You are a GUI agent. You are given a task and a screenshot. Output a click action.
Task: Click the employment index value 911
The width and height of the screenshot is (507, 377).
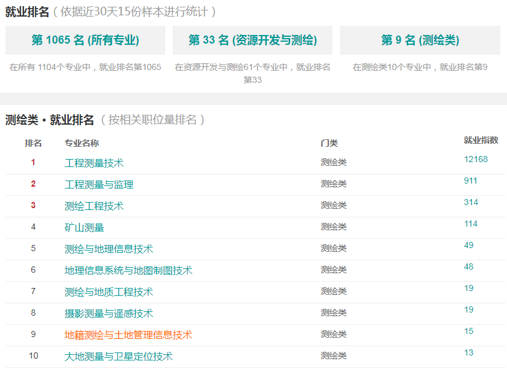click(471, 181)
